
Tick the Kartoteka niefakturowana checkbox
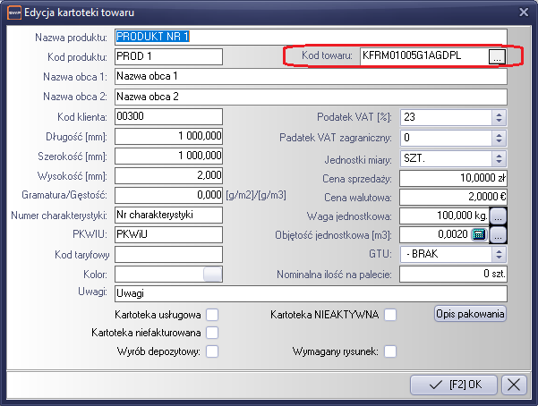click(x=212, y=333)
